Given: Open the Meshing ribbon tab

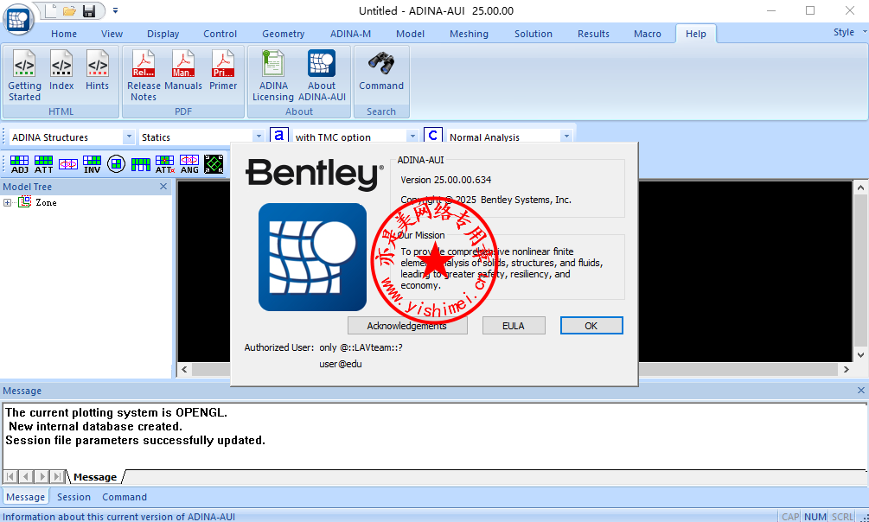Looking at the screenshot, I should point(469,34).
